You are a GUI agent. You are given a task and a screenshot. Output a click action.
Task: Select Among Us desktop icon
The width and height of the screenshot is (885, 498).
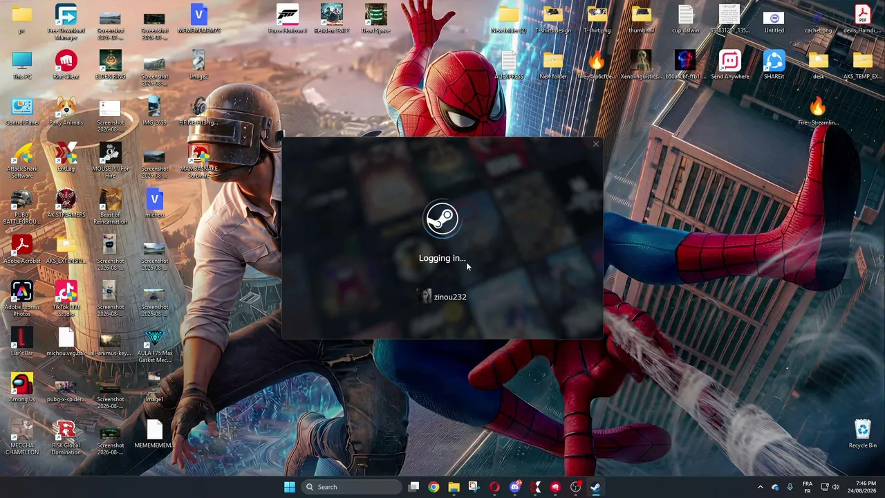click(21, 388)
